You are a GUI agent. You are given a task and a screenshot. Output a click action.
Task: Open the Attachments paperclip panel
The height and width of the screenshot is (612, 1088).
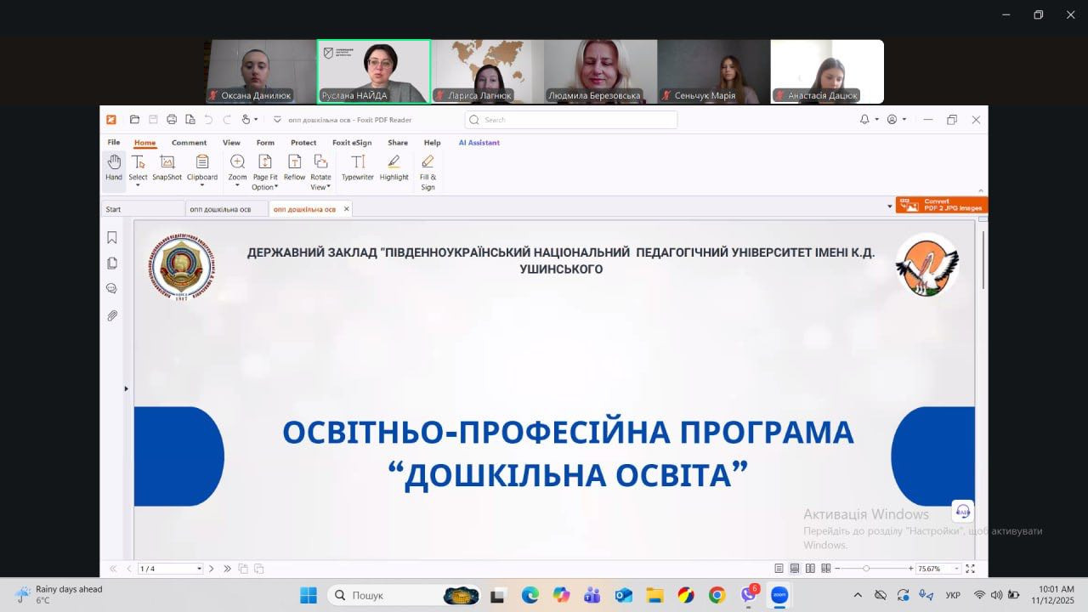coord(112,315)
